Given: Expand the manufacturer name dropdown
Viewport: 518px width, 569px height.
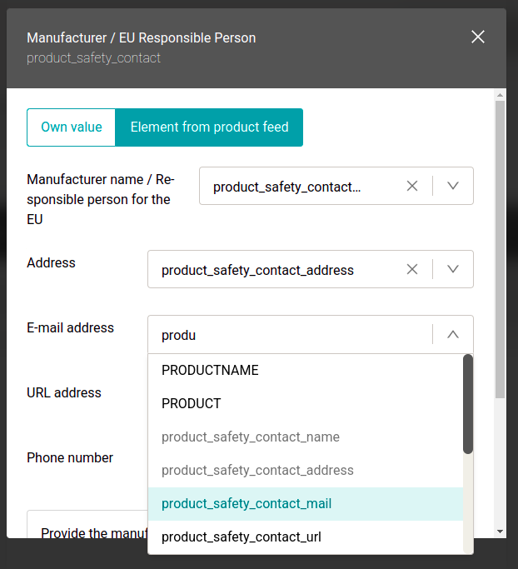Looking at the screenshot, I should pyautogui.click(x=453, y=187).
